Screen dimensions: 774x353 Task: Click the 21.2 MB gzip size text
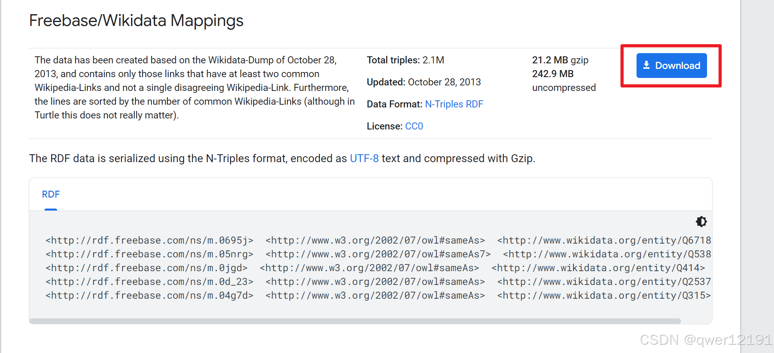coord(560,60)
